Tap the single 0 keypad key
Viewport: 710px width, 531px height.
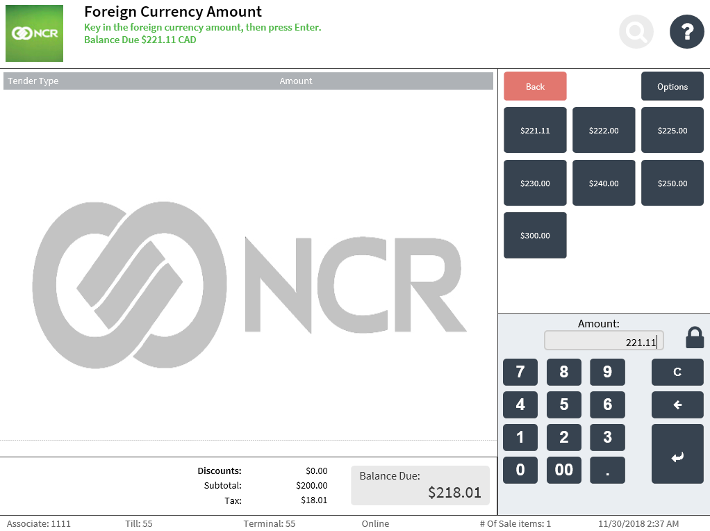tap(520, 470)
